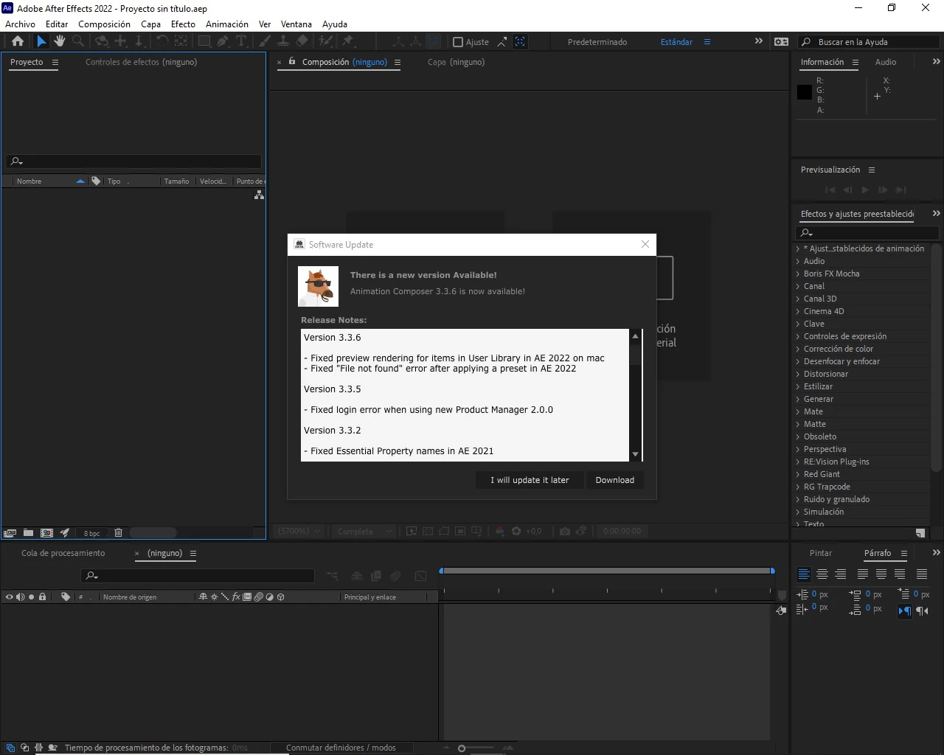Select the Brush tool

[x=265, y=42]
